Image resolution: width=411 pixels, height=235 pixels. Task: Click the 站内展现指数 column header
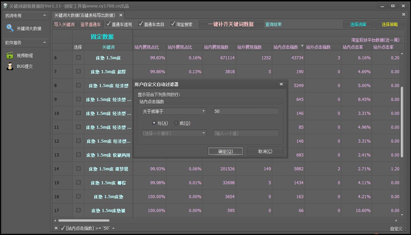click(219, 47)
